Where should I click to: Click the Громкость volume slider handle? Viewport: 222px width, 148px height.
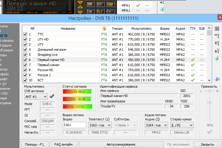tap(210, 102)
